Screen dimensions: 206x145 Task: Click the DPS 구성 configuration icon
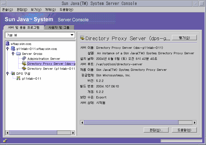[13, 73]
